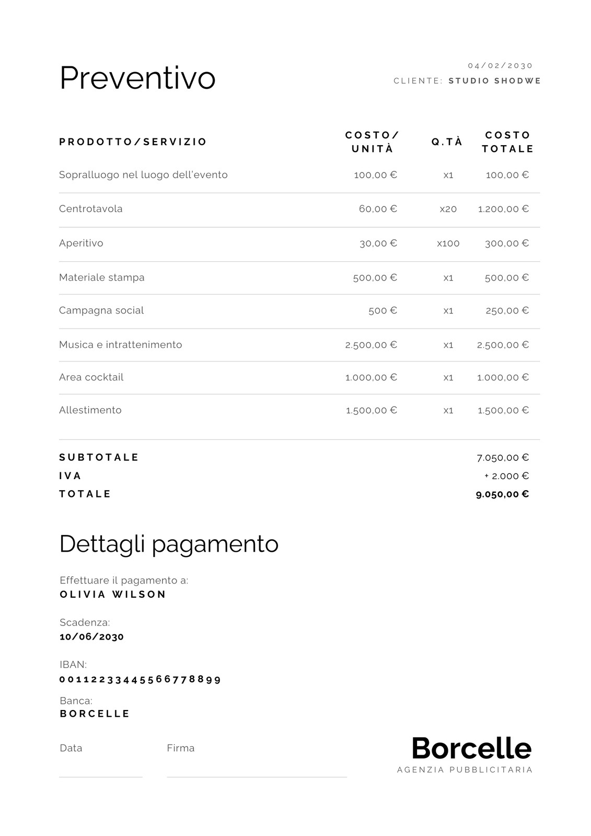Click the COSTO/UNITÀ column header
This screenshot has width=591, height=836.
[x=372, y=142]
